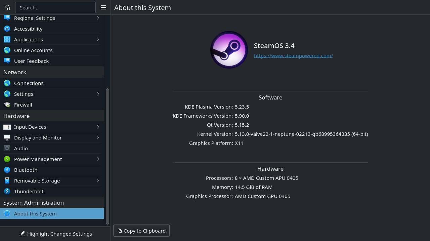This screenshot has width=430, height=241.
Task: Open the Connections network page
Action: 52,83
